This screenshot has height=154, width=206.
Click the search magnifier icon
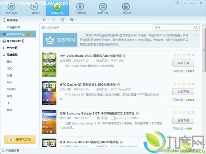(x=196, y=28)
